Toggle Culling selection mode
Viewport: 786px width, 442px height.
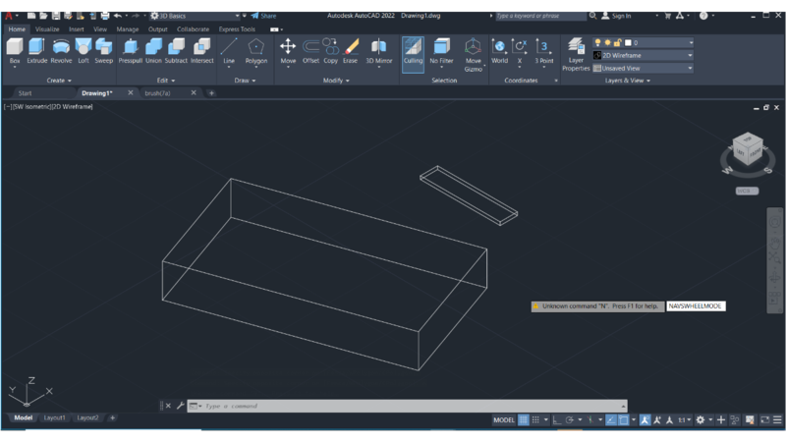coord(413,50)
